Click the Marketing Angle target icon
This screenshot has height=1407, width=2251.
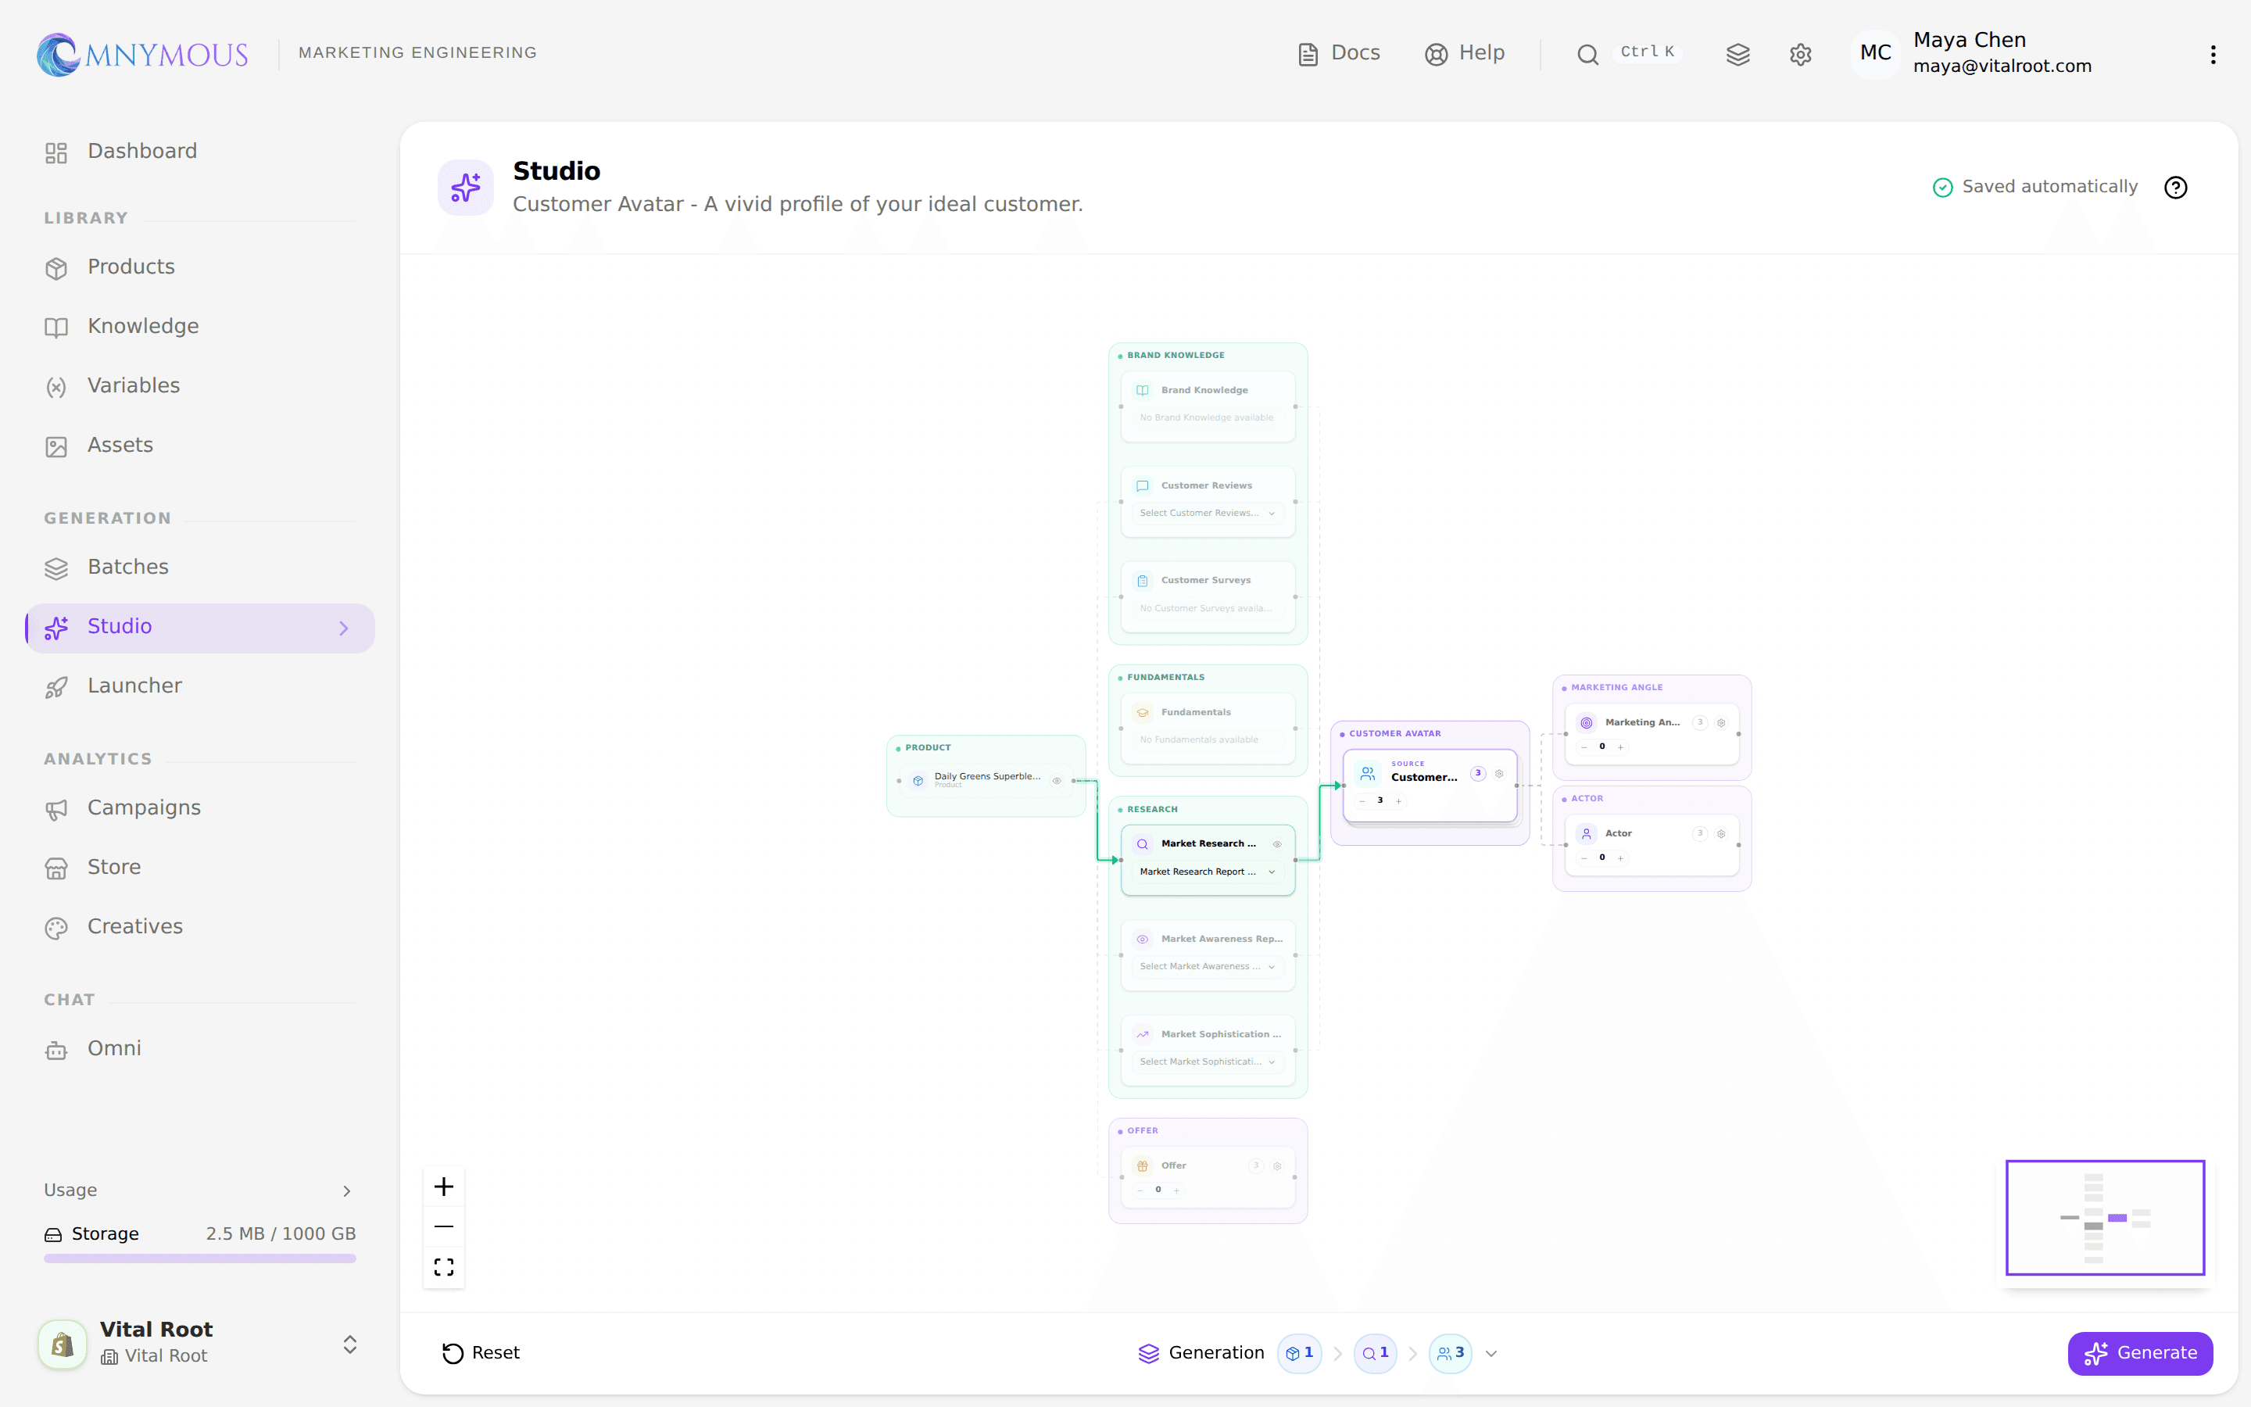pyautogui.click(x=1587, y=723)
